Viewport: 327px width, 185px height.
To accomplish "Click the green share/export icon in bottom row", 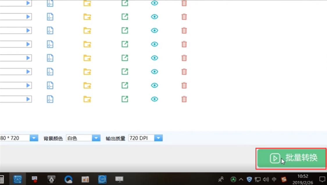I will 125,99.
